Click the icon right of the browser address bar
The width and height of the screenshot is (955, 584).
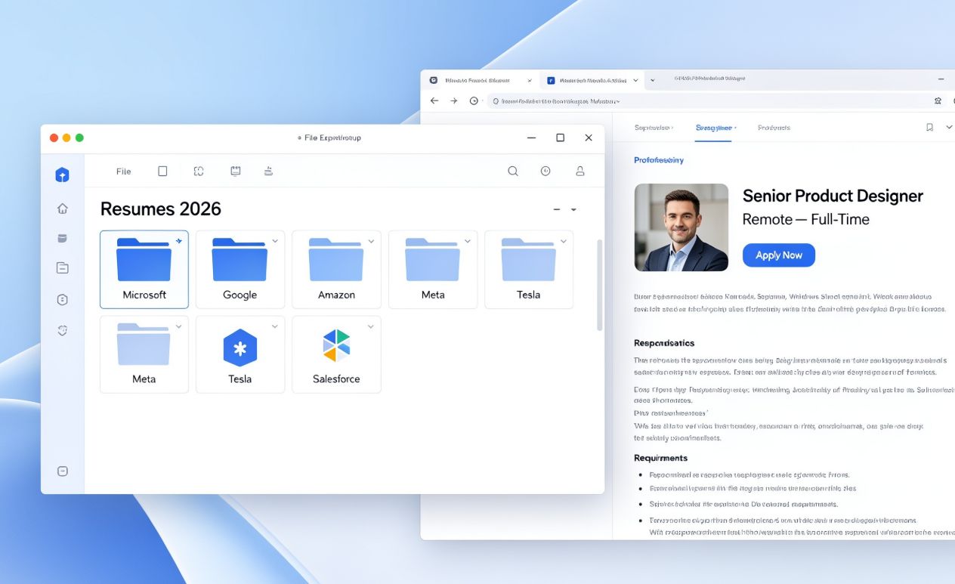pyautogui.click(x=938, y=100)
